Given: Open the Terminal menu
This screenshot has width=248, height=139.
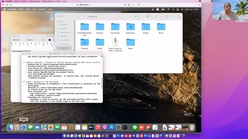Looking at the screenshot, I should click(x=12, y=9).
